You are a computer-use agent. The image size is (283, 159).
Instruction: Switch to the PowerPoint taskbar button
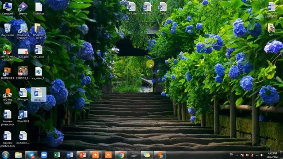tap(83, 155)
